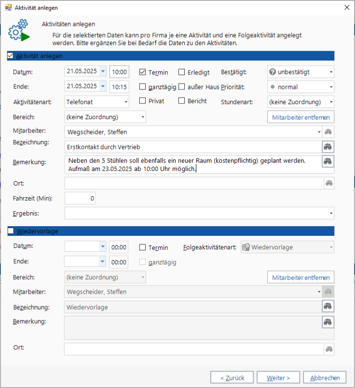
Task: Check the außer Haus checkbox
Action: tap(181, 86)
